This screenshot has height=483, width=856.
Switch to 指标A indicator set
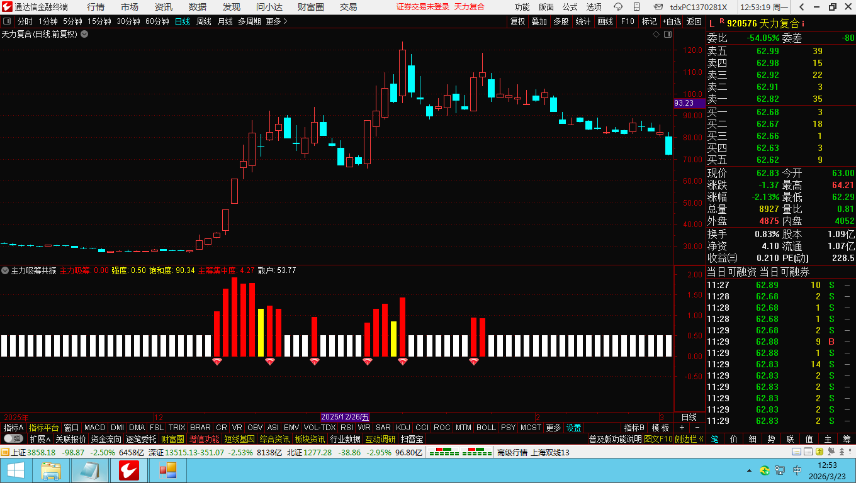pos(13,428)
